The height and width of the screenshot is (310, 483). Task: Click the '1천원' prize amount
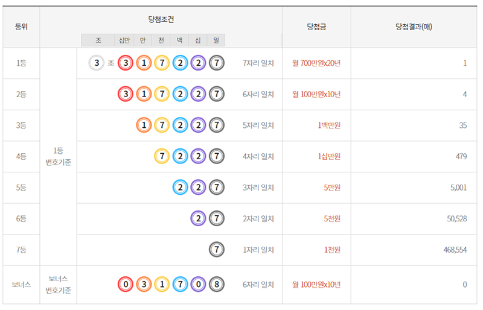pyautogui.click(x=331, y=250)
